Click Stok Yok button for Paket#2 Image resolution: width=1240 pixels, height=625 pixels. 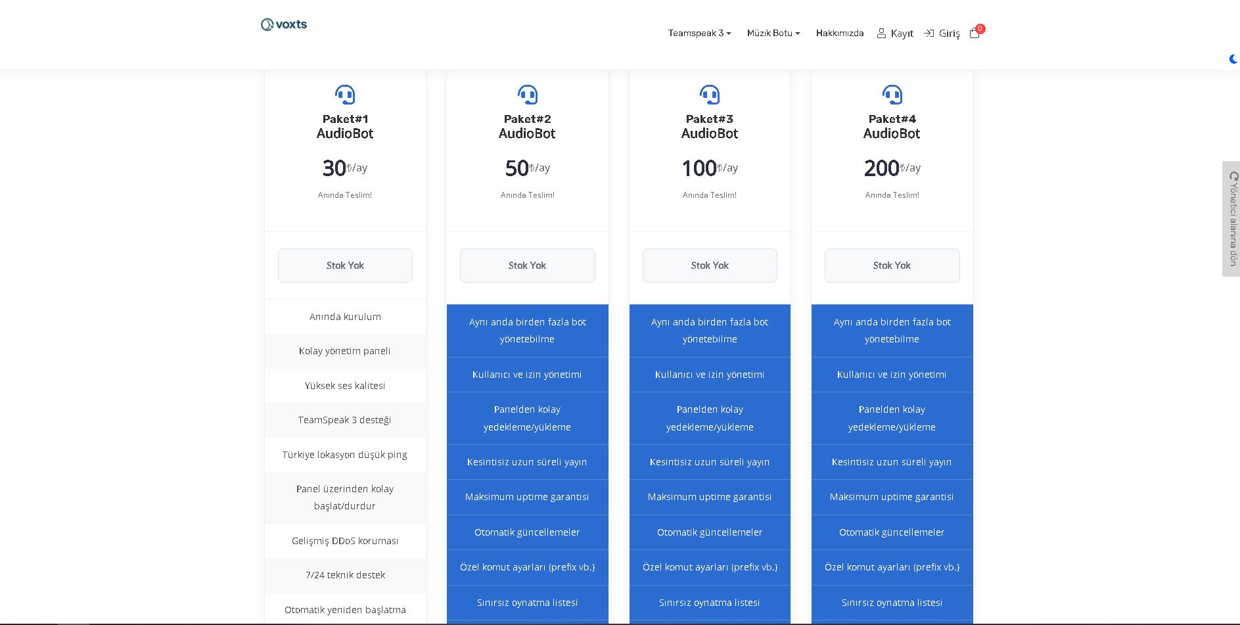click(x=527, y=266)
